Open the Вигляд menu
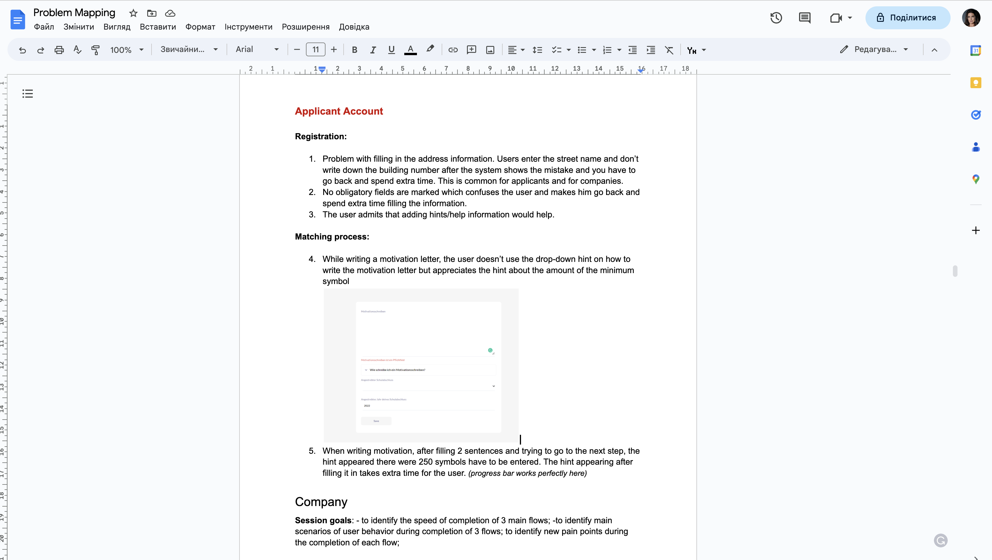 pyautogui.click(x=117, y=27)
